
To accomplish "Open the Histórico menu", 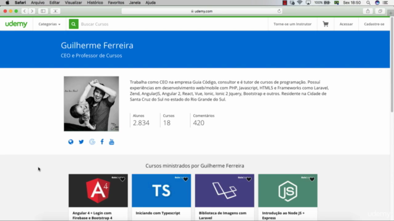I will [x=95, y=2].
